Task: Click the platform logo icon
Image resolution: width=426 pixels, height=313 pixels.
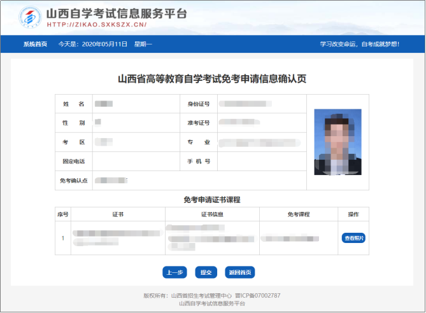Action: tap(29, 18)
